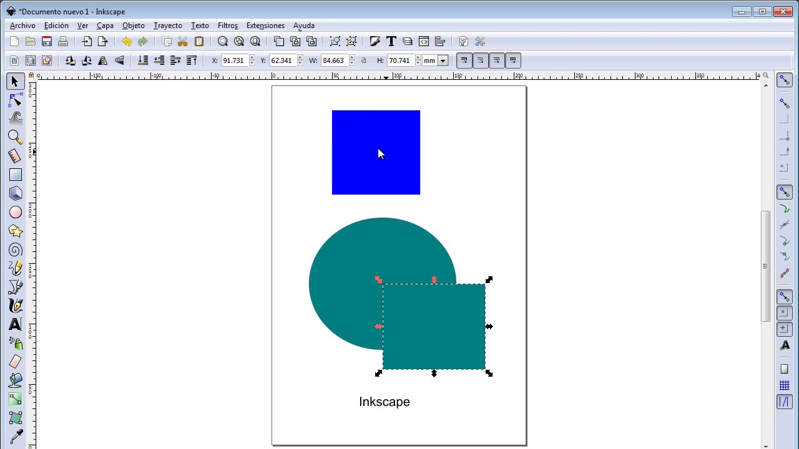Select the 3D box tool
This screenshot has width=799, height=449.
click(16, 193)
